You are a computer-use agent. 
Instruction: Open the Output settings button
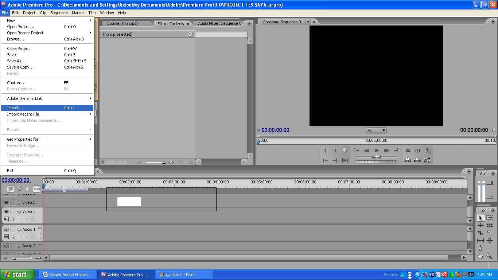tap(427, 151)
